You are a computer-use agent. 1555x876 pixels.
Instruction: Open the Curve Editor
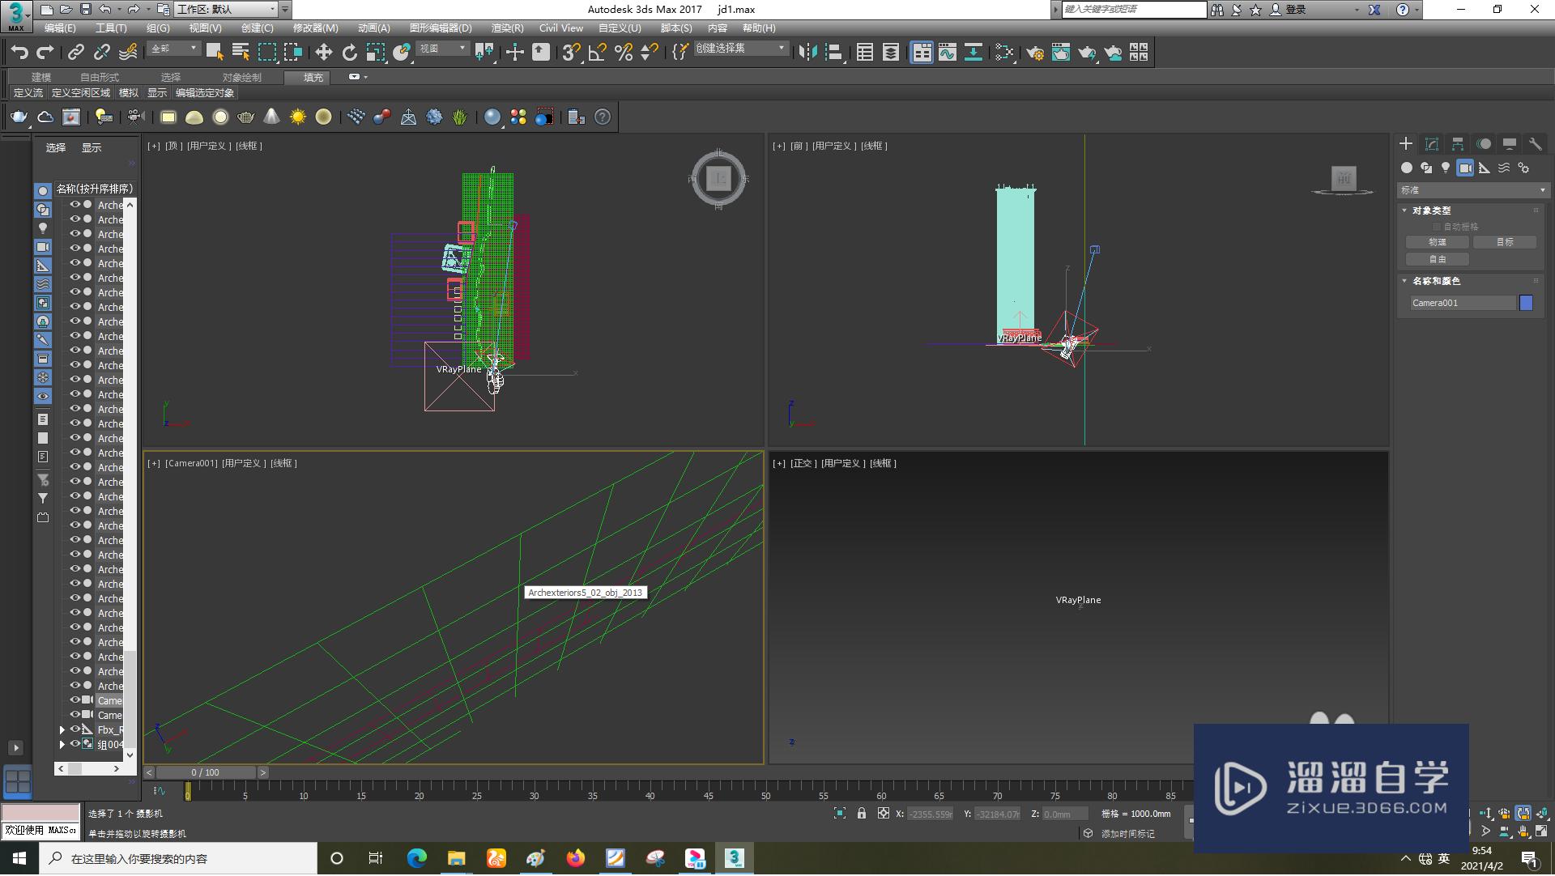pyautogui.click(x=948, y=53)
